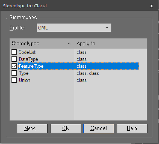Tick the Type stereotype checkbox

click(14, 73)
